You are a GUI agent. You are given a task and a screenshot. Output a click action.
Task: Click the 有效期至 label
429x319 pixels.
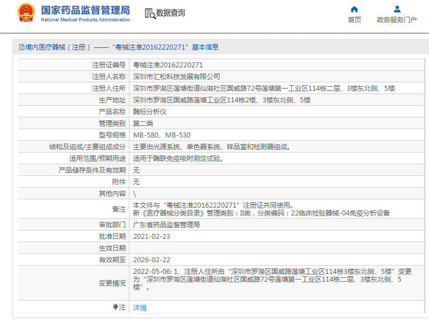[112, 260]
